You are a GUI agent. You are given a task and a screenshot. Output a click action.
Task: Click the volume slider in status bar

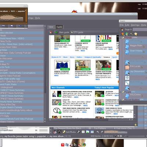pyautogui.click(x=136, y=136)
